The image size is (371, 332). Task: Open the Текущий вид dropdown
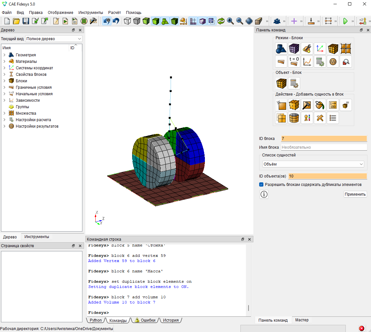point(54,39)
